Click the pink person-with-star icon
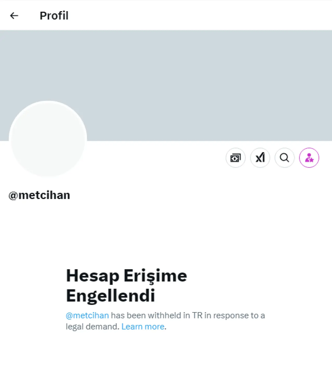 coord(309,158)
